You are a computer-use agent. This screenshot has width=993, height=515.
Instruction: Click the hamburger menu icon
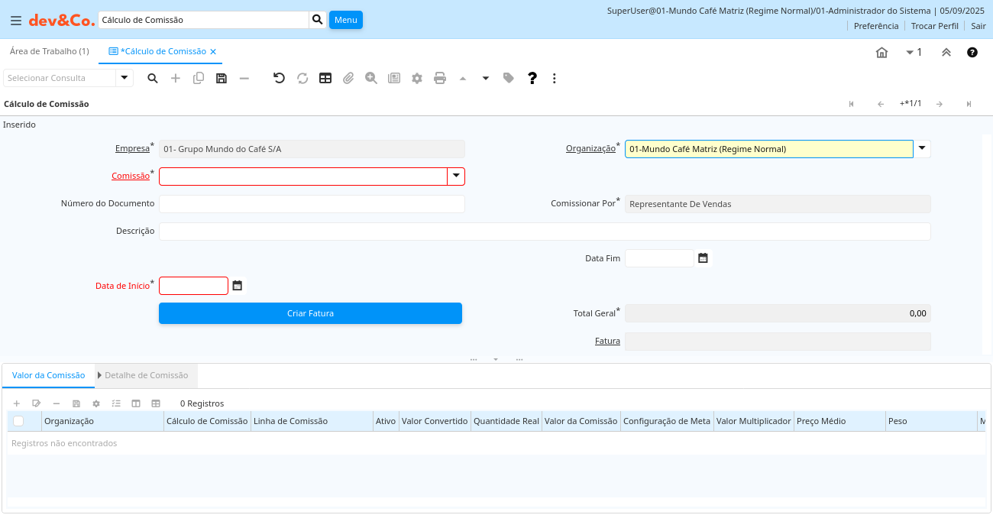(15, 20)
